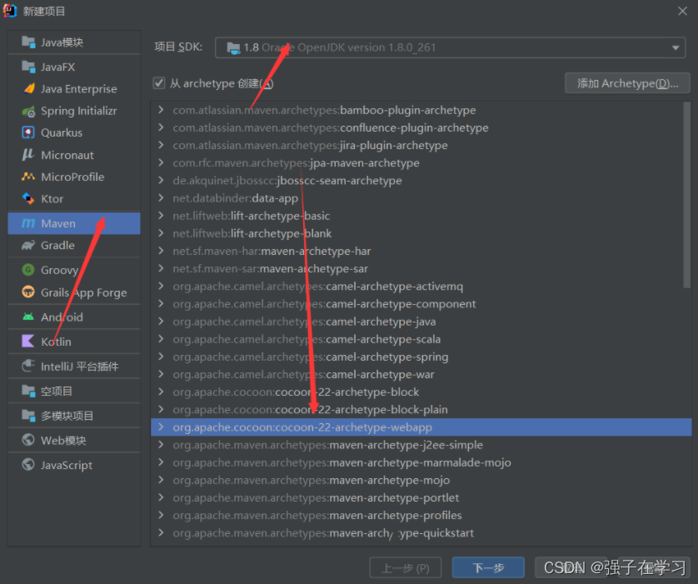
Task: Click the Quarkus icon
Action: pos(28,132)
